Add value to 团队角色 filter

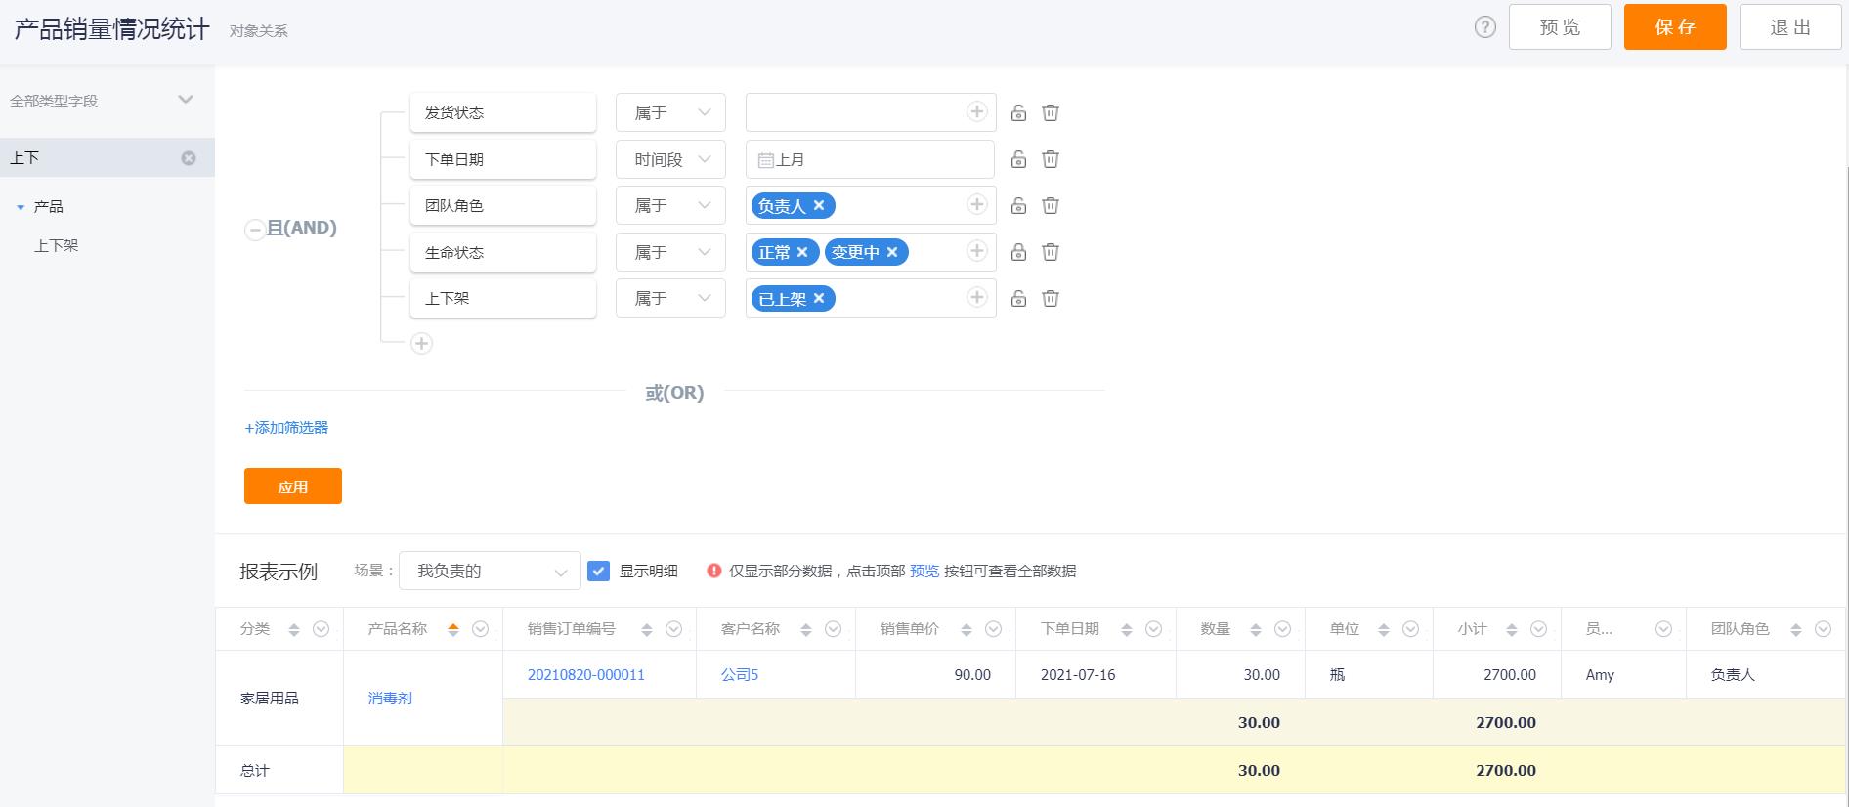pos(976,204)
